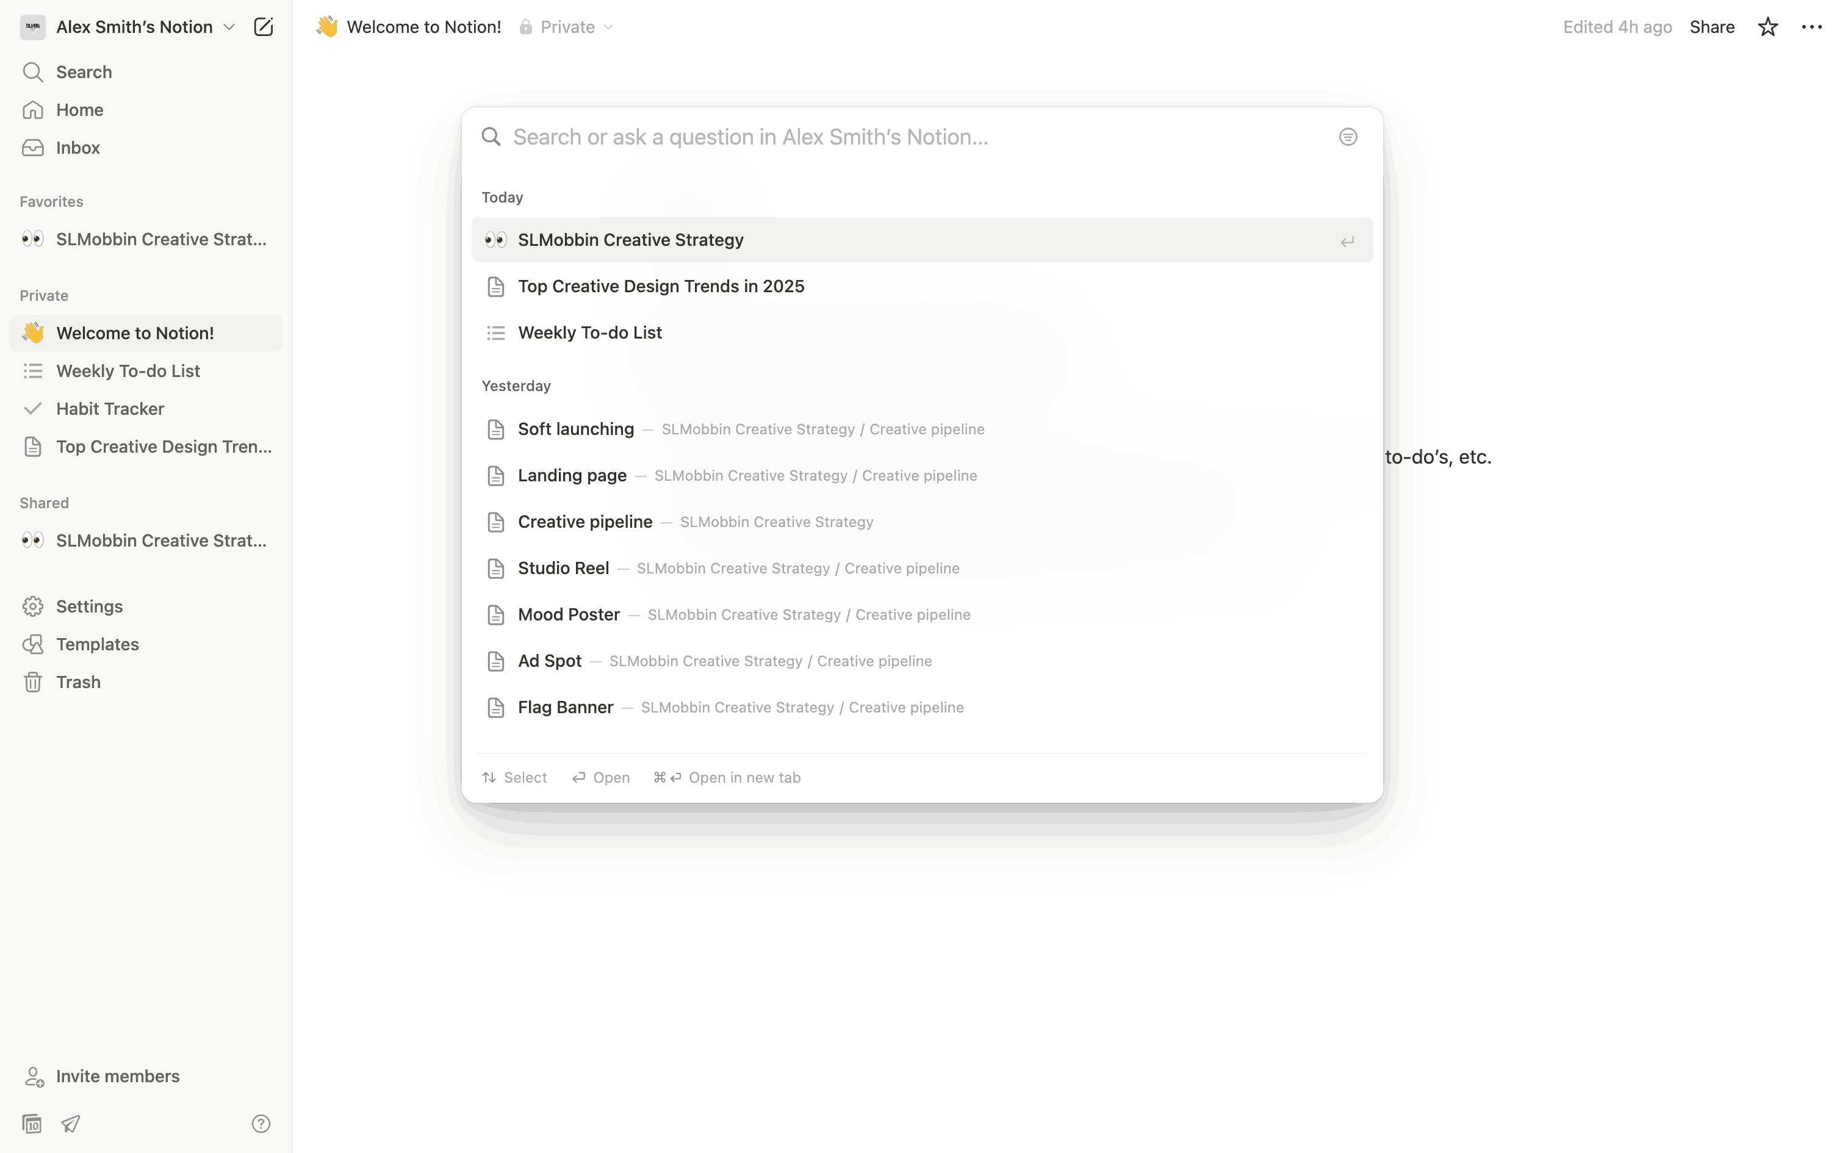Click the paper plane icon in sidebar
This screenshot has width=1845, height=1153.
(x=71, y=1123)
